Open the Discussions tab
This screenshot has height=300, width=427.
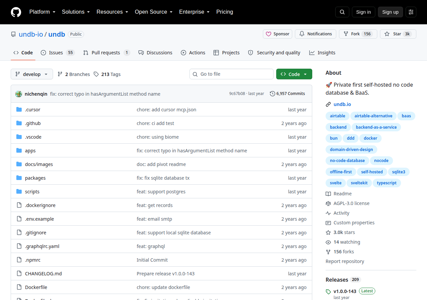click(x=155, y=53)
